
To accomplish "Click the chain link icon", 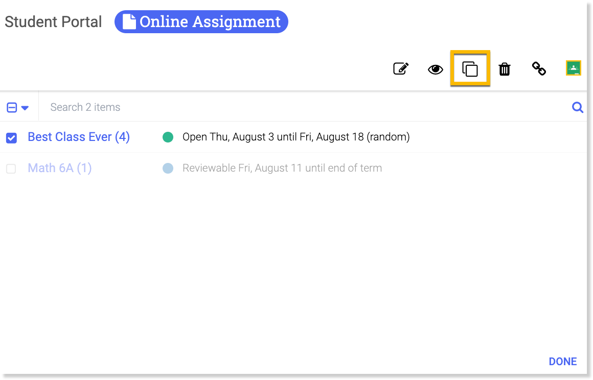I will [539, 69].
